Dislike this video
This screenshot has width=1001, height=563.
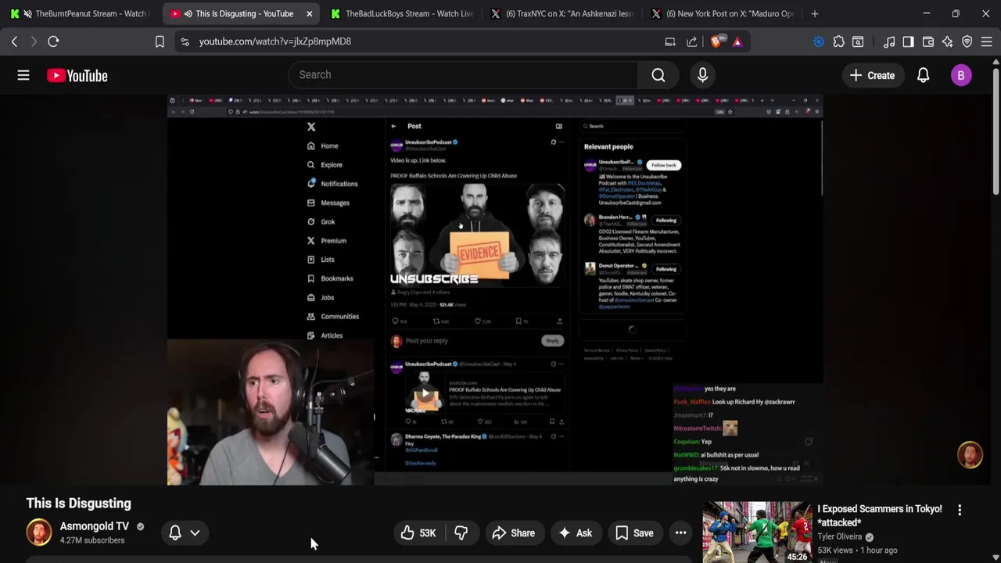[x=461, y=533]
